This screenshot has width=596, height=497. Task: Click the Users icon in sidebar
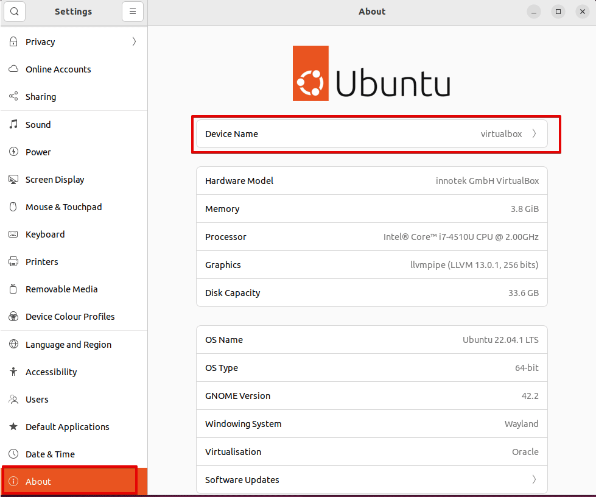pyautogui.click(x=13, y=400)
